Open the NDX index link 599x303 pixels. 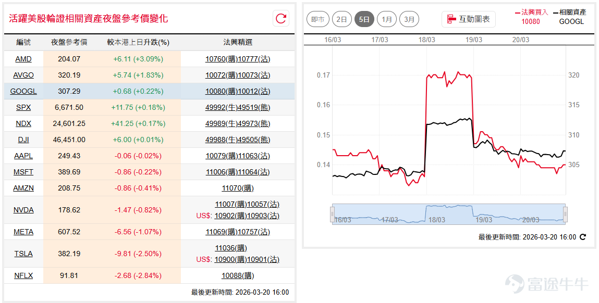tap(23, 123)
